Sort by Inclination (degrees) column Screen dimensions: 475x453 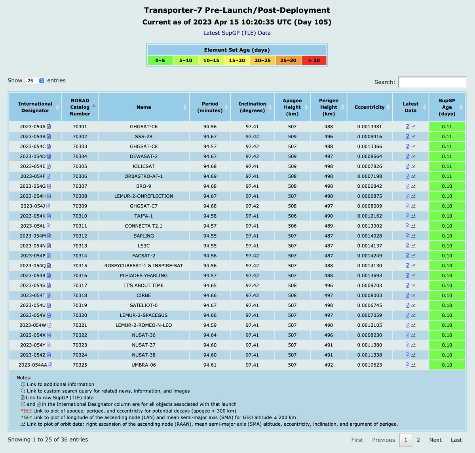[252, 107]
